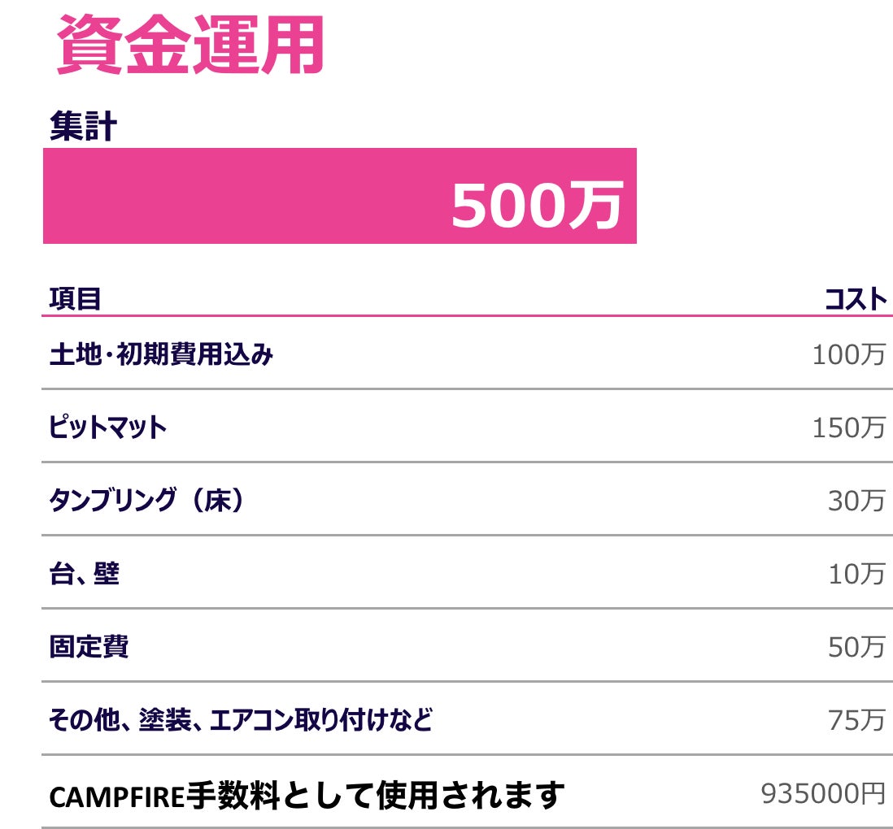This screenshot has height=829, width=893.
Task: Click the コスト column header
Action: pos(855,299)
